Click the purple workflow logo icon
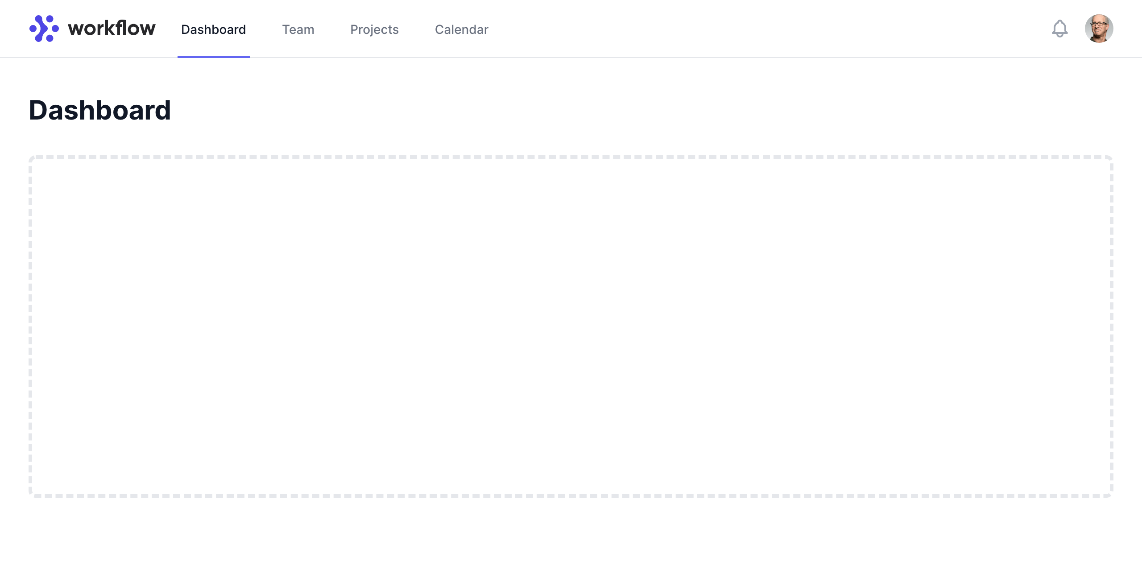 [44, 29]
